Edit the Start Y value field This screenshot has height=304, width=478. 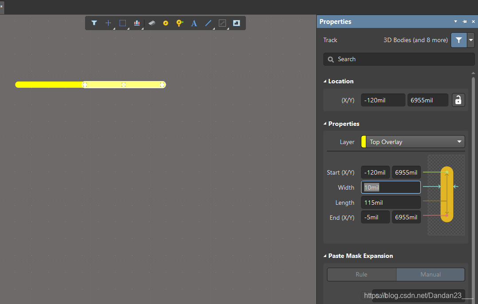click(406, 172)
